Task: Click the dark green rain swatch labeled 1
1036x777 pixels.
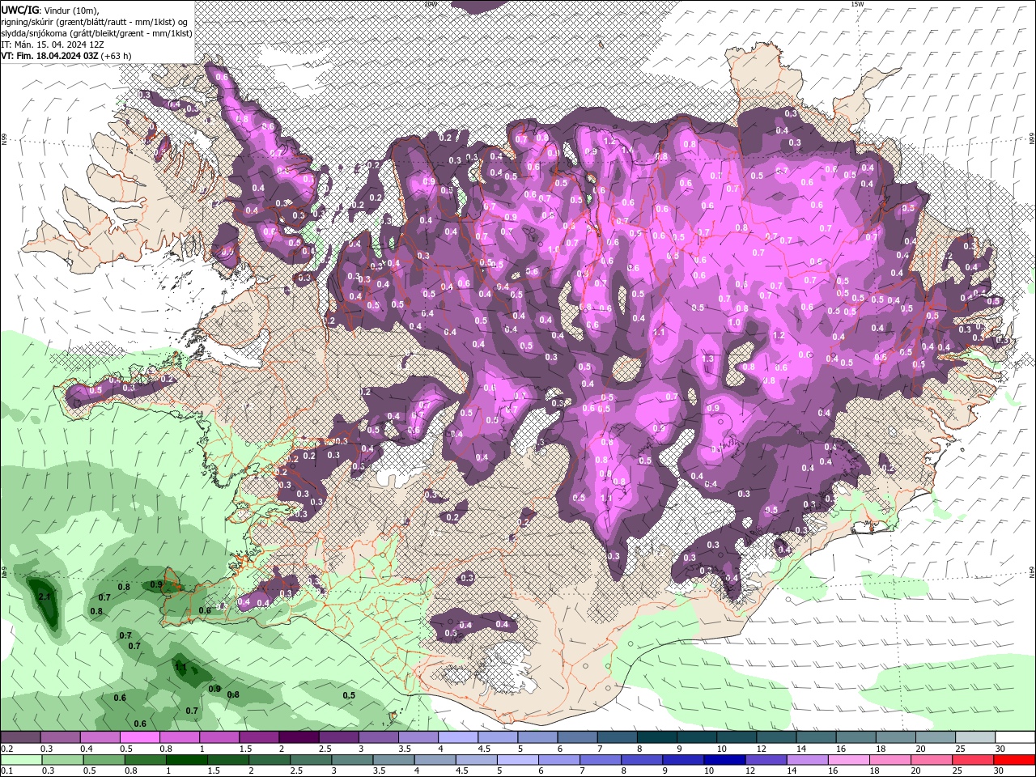Action: [187, 760]
